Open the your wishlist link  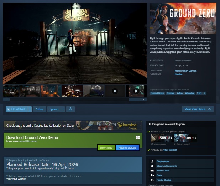170,150
